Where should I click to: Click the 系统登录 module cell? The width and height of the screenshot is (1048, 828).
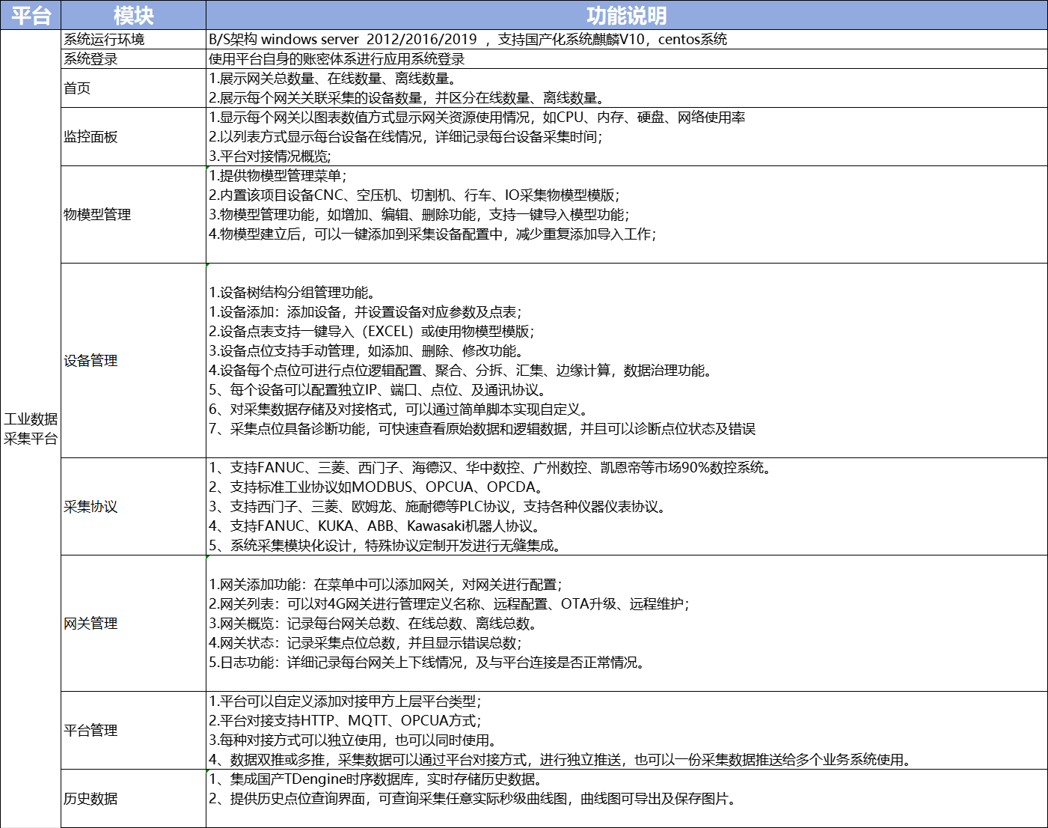(133, 59)
